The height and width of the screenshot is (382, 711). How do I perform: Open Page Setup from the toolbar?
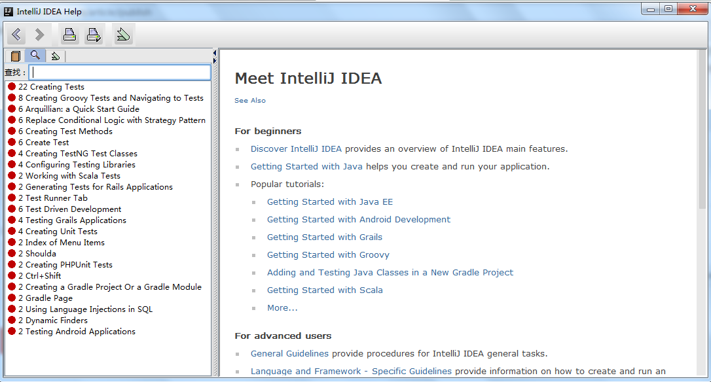94,35
